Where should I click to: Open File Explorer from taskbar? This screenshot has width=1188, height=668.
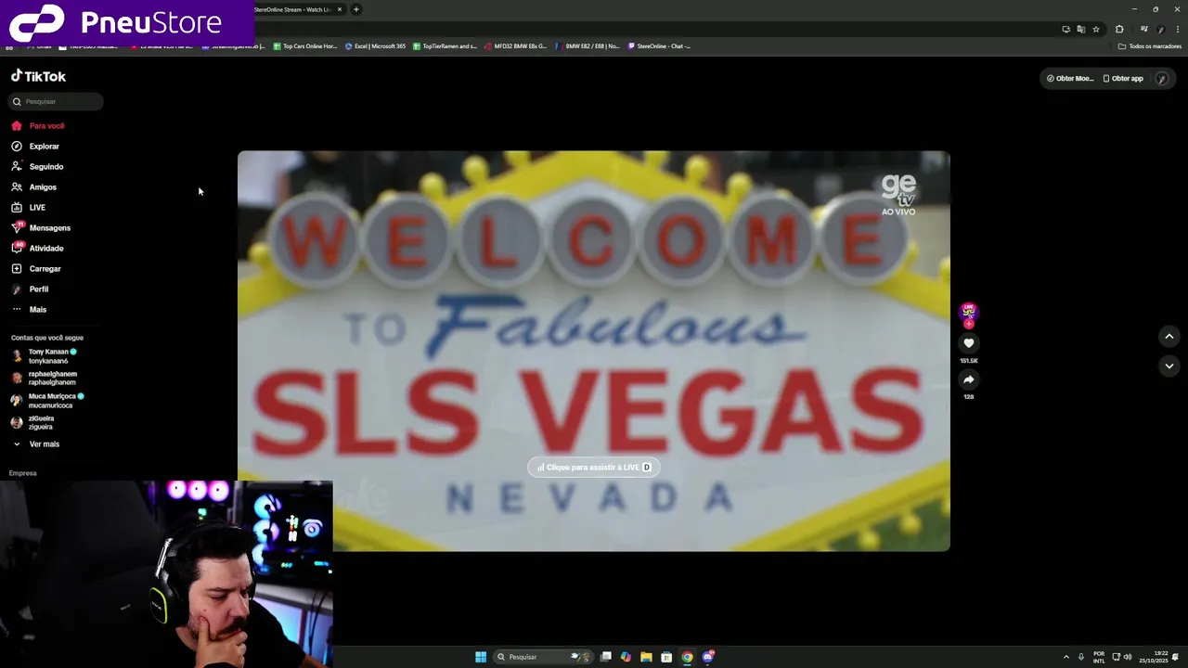point(646,657)
